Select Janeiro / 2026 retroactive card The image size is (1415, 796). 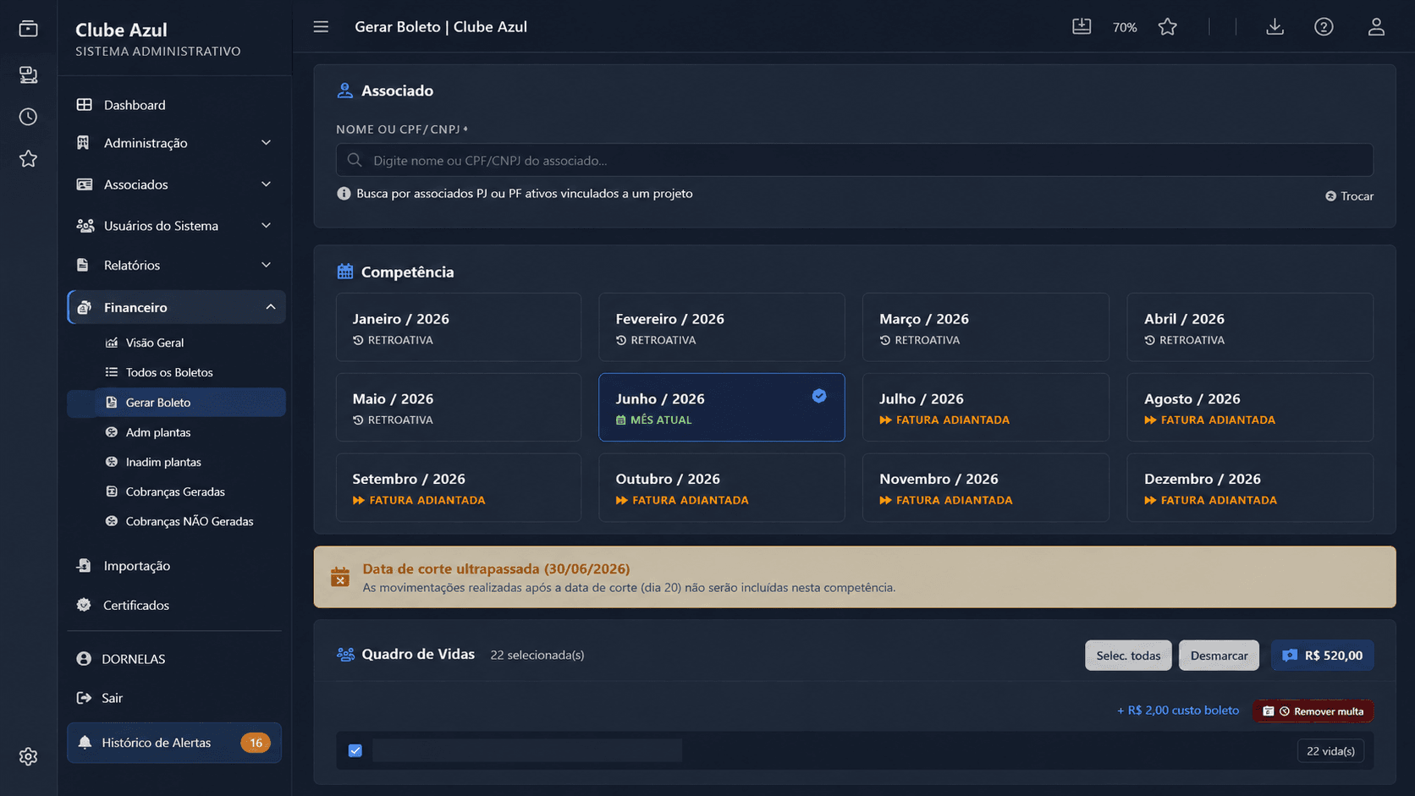tap(459, 327)
